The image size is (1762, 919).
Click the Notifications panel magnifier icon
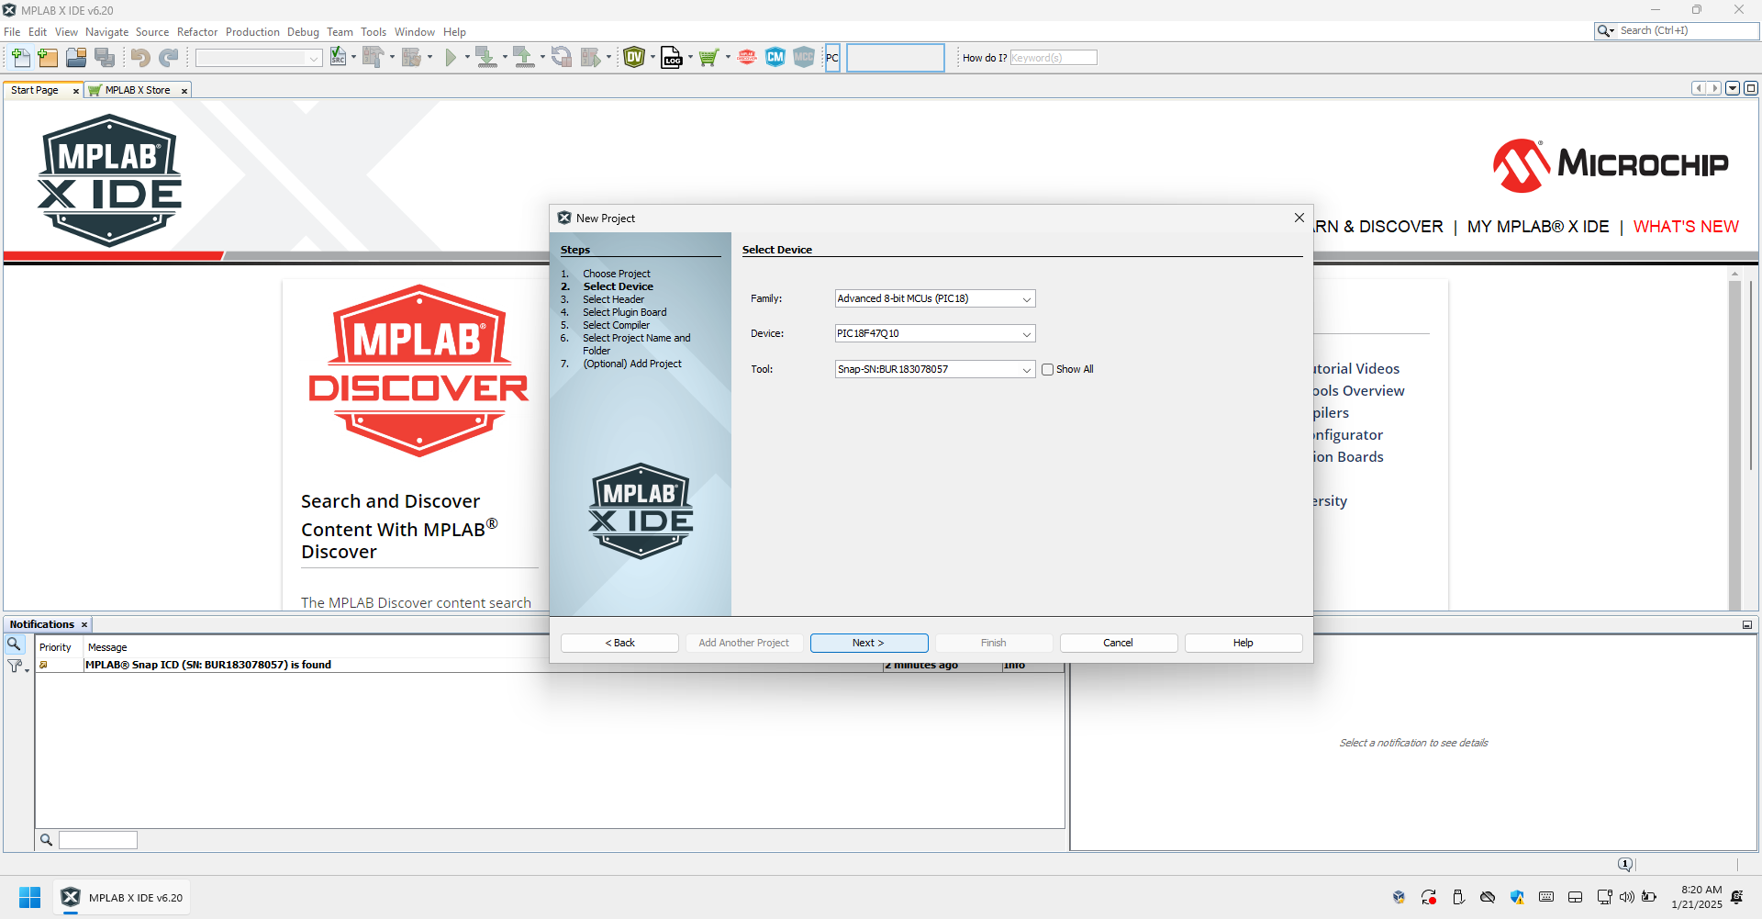14,644
